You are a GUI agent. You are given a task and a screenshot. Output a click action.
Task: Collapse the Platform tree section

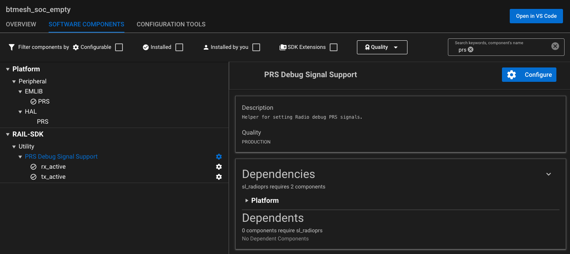[8, 69]
